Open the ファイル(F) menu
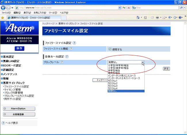Screen dimensions: 187x135 click(x=6, y=13)
